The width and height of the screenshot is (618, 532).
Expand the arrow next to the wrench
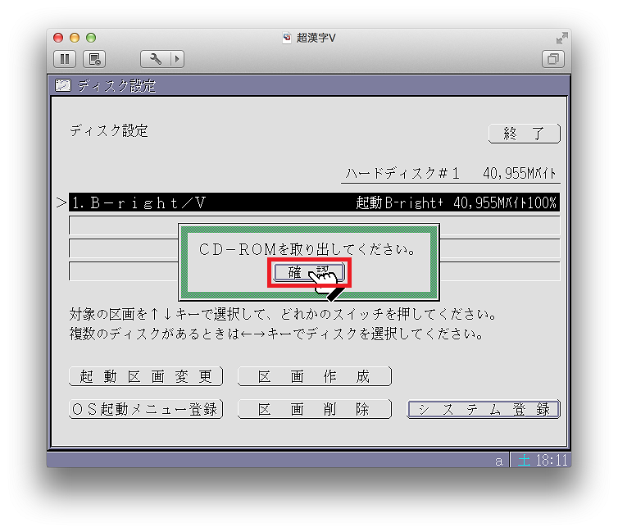click(x=176, y=59)
